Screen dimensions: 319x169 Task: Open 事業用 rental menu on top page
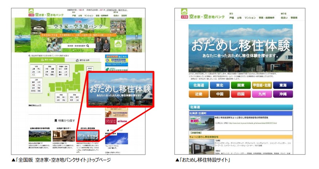tap(124, 16)
